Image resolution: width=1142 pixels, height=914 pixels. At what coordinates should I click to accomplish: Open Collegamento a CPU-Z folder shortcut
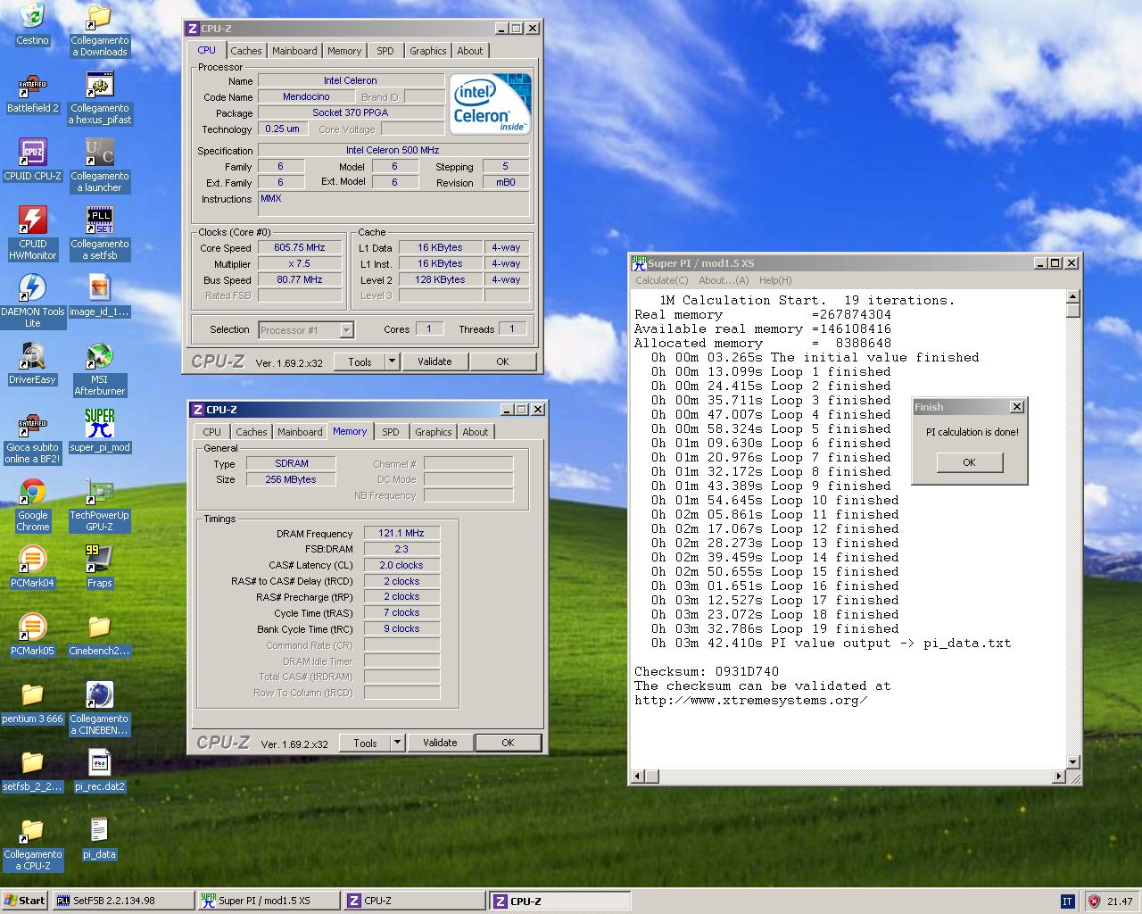[x=33, y=844]
